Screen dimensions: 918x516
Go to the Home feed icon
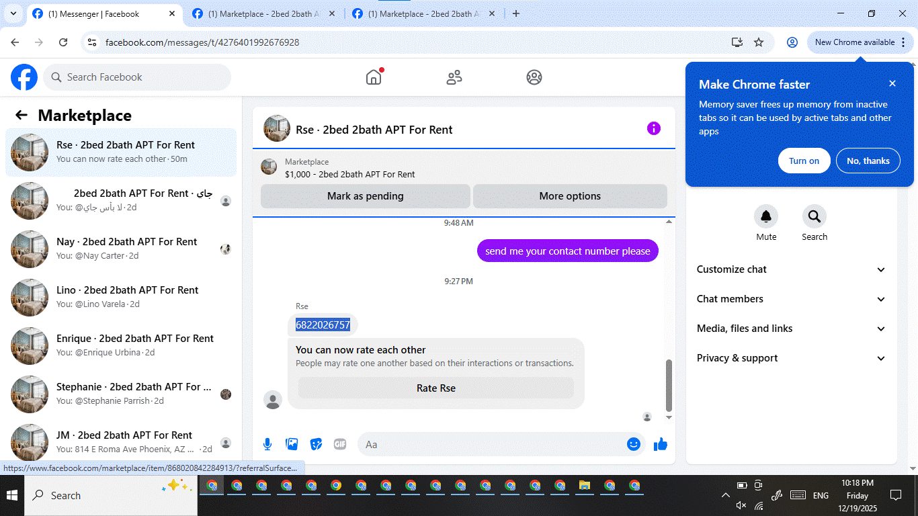[x=374, y=77]
